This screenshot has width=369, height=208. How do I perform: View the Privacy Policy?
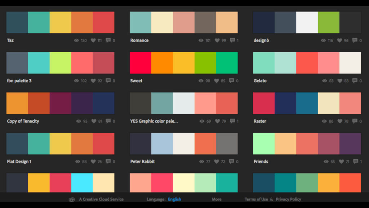click(x=288, y=199)
